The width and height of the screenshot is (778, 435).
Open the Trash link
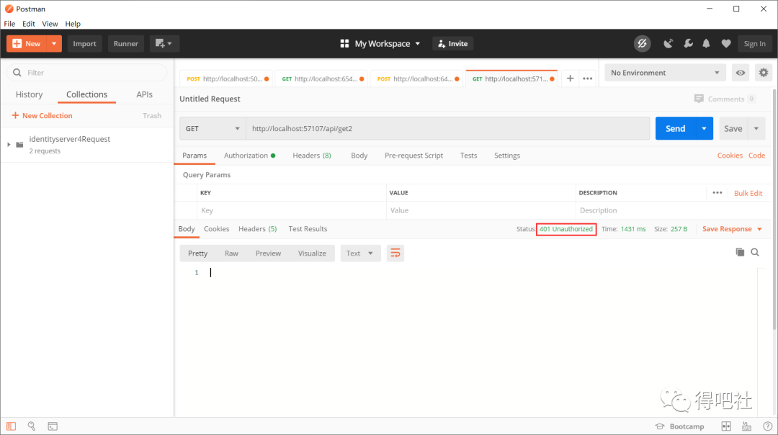point(152,115)
